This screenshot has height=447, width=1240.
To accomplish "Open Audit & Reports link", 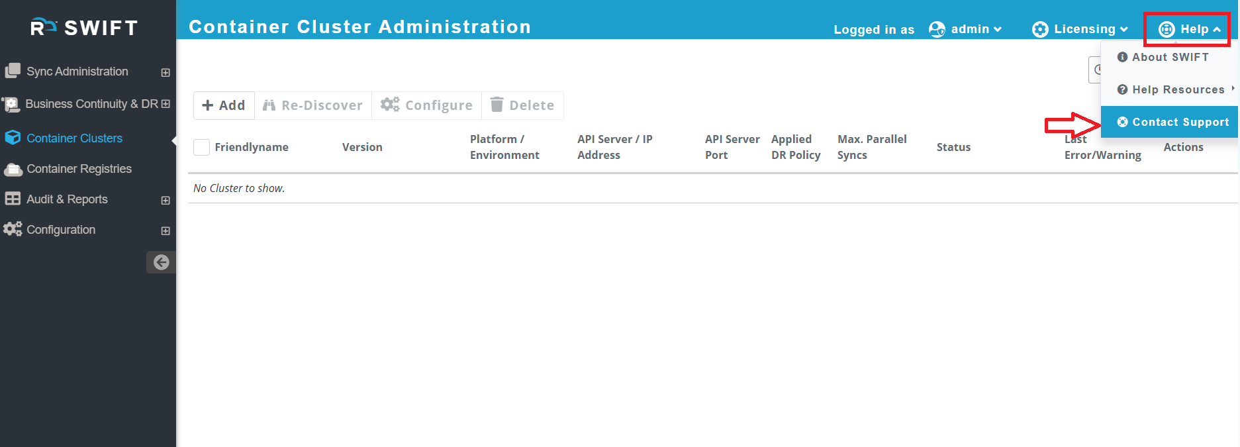I will (x=67, y=199).
